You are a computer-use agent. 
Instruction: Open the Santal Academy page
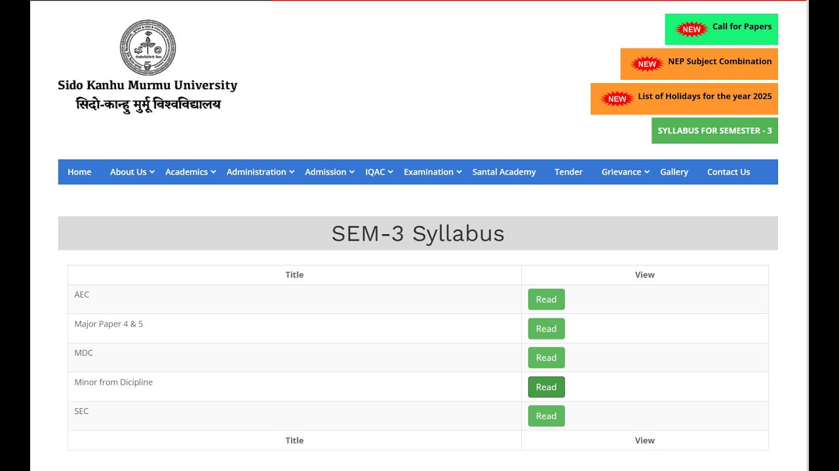pos(504,172)
